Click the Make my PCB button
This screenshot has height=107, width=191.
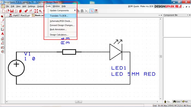(x=147, y=6)
